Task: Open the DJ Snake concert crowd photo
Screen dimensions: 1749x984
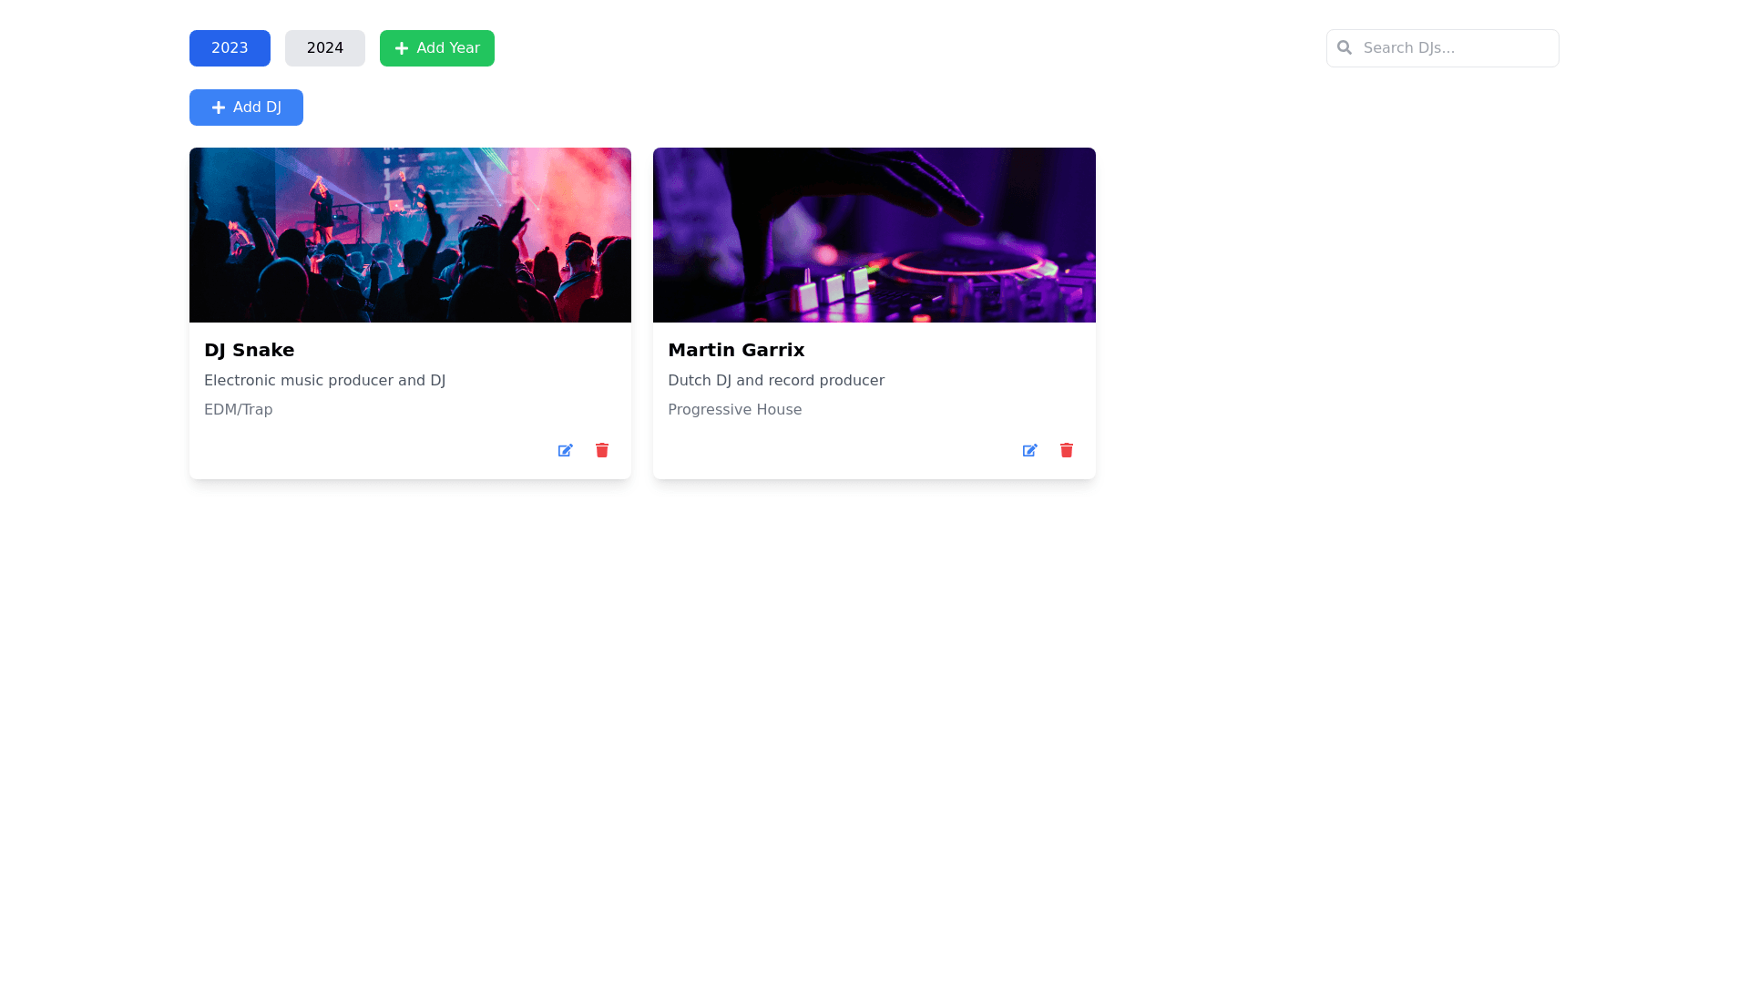Action: [410, 235]
